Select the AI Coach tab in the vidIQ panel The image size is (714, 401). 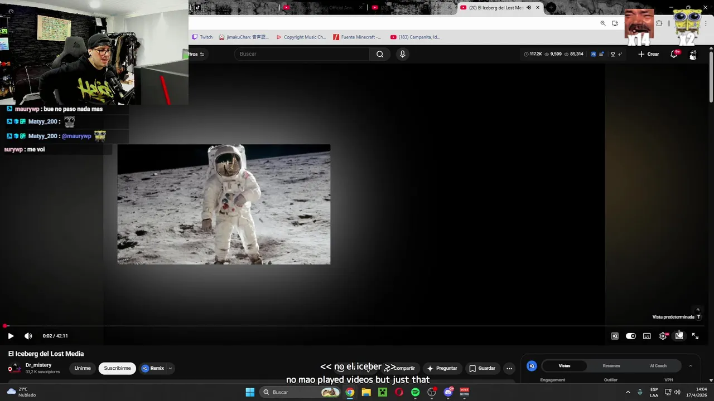(x=658, y=366)
